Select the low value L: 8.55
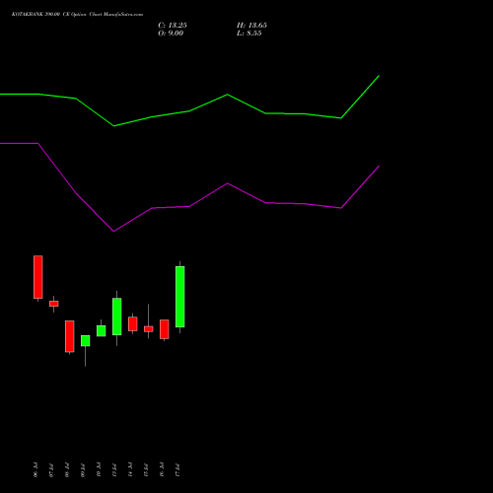493x493 pixels. pos(249,34)
